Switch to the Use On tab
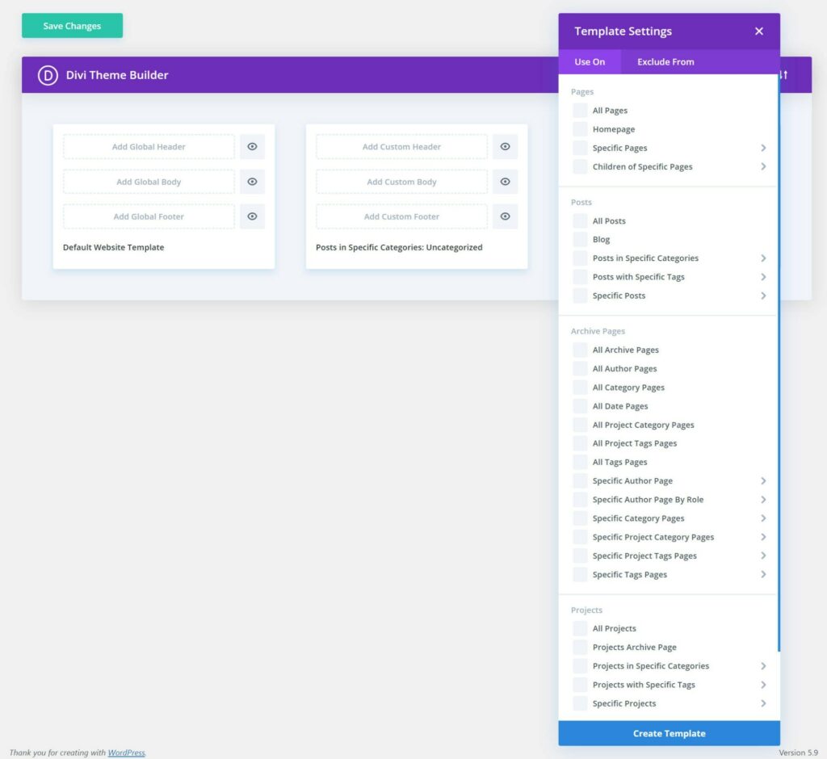Image resolution: width=827 pixels, height=759 pixels. 590,61
